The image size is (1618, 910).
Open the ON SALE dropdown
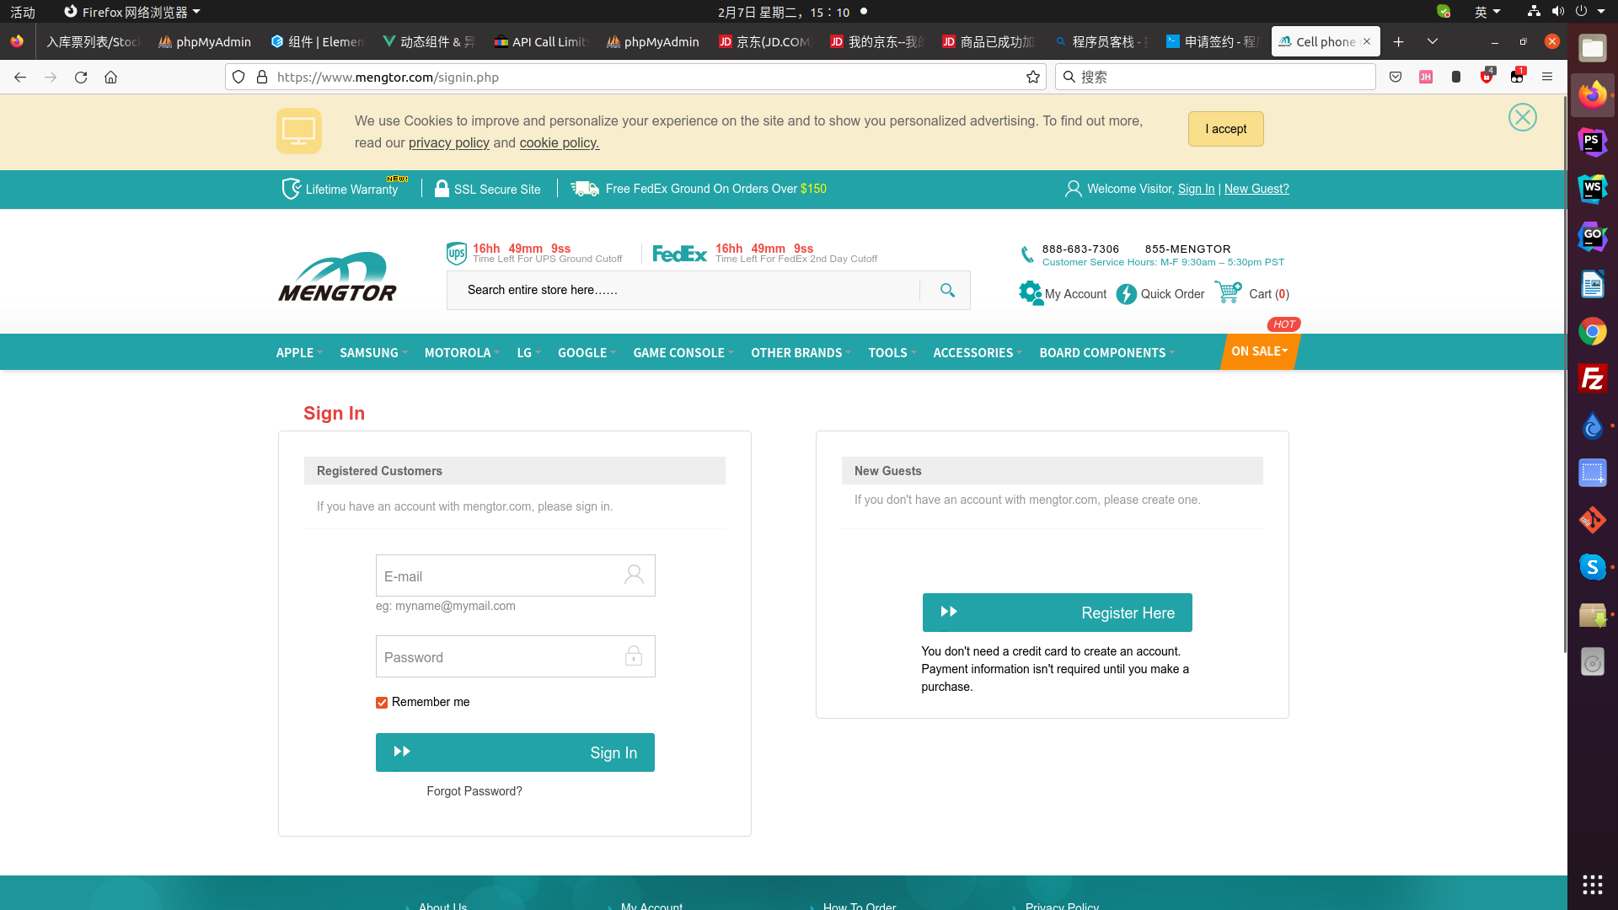1259,351
